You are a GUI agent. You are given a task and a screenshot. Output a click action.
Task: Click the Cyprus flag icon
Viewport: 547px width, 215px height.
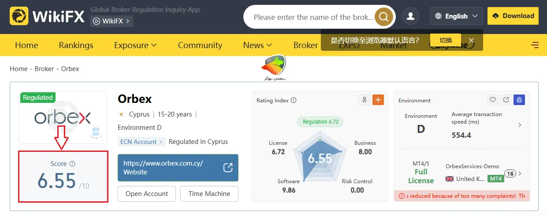tap(121, 114)
